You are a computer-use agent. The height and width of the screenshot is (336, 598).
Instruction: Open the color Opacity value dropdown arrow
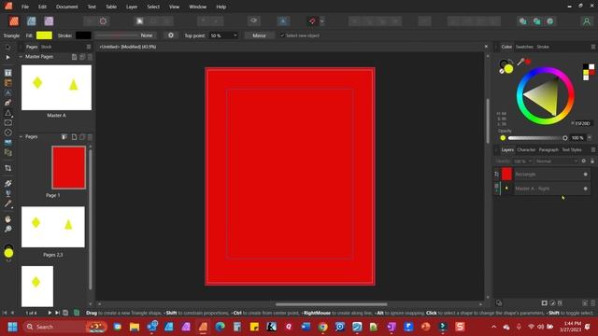pyautogui.click(x=590, y=137)
